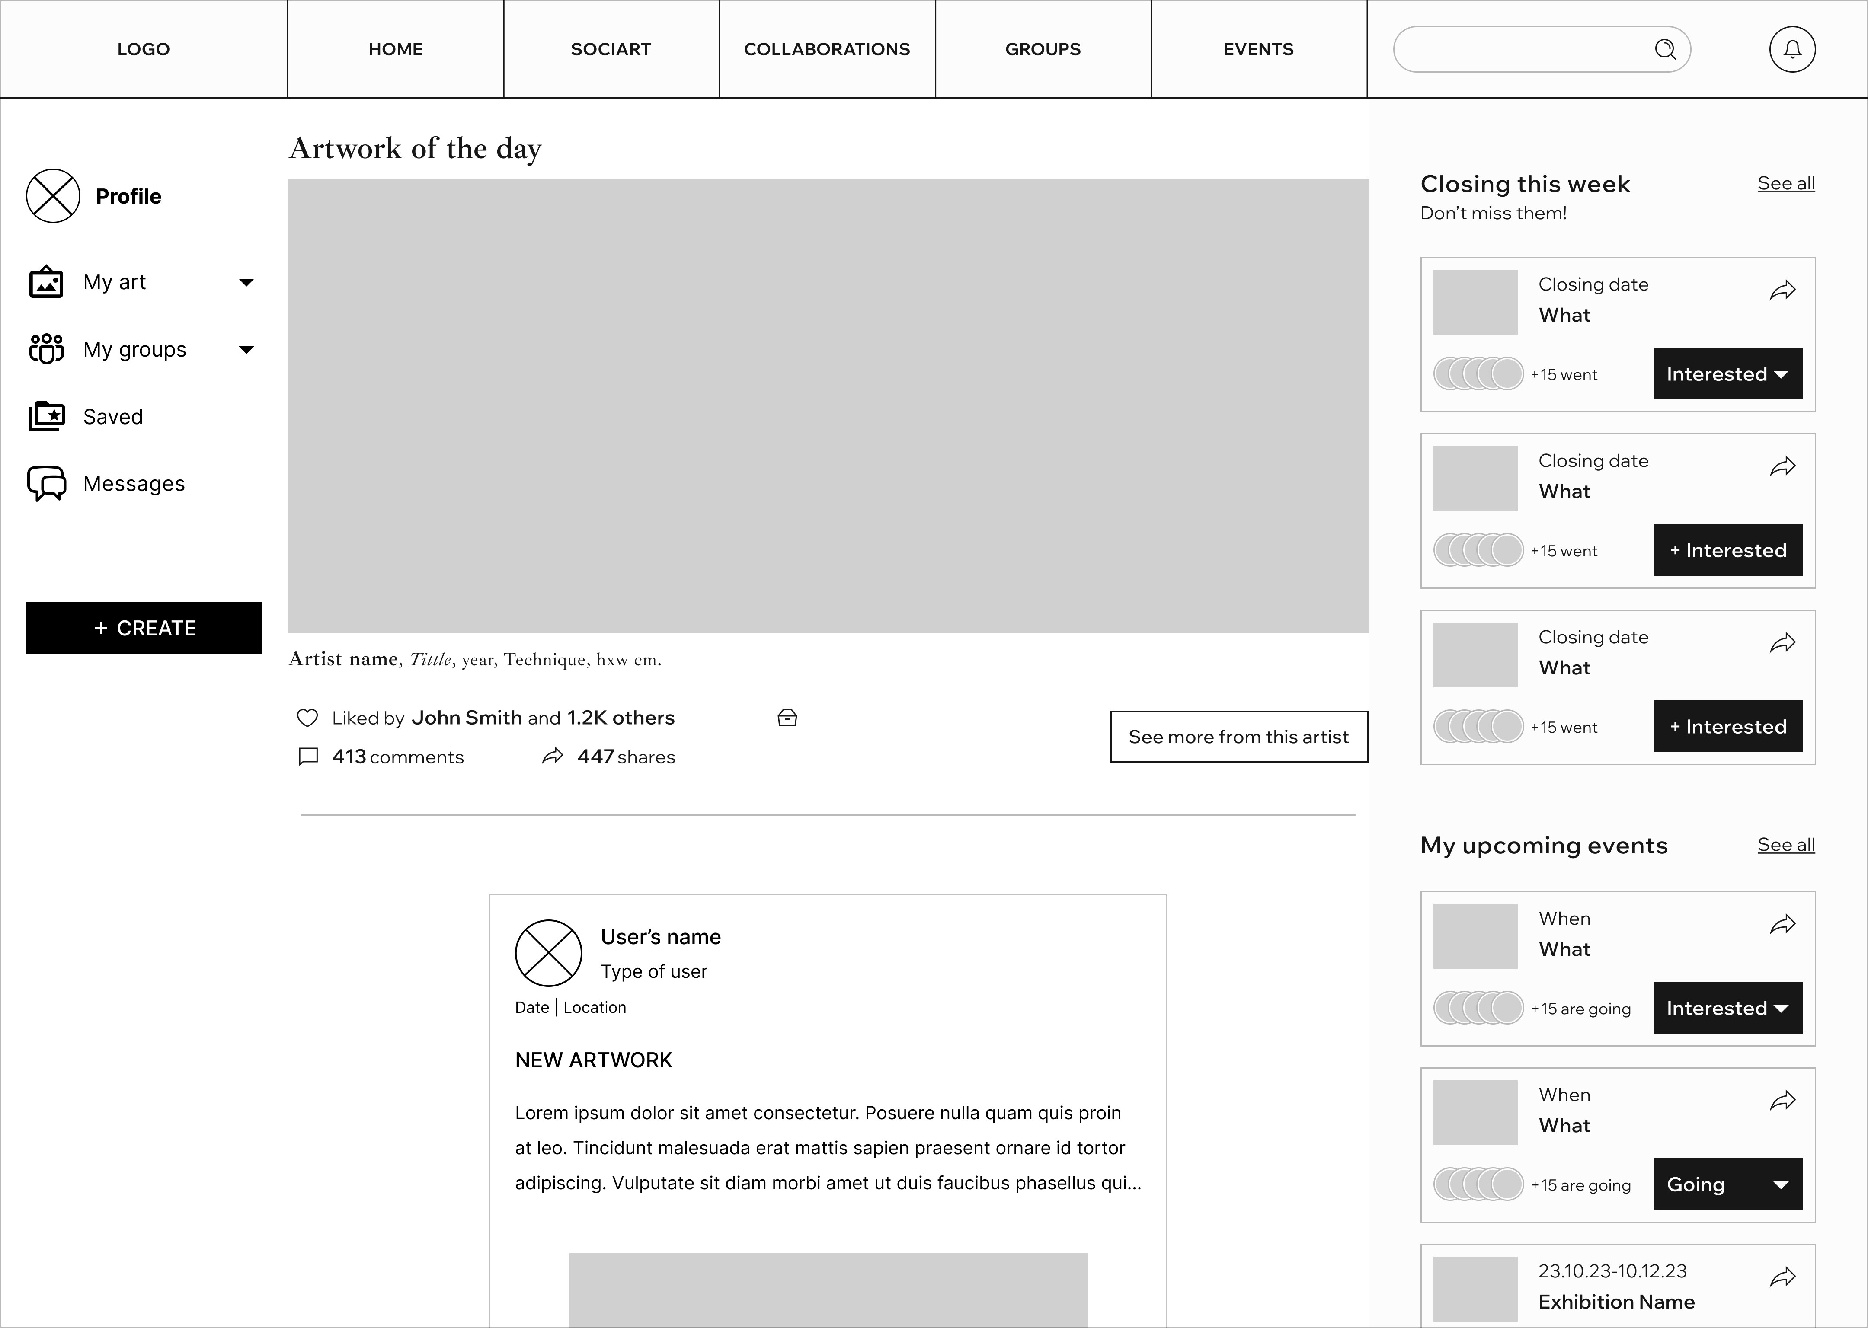
Task: Click the notification bell icon
Action: pyautogui.click(x=1792, y=49)
